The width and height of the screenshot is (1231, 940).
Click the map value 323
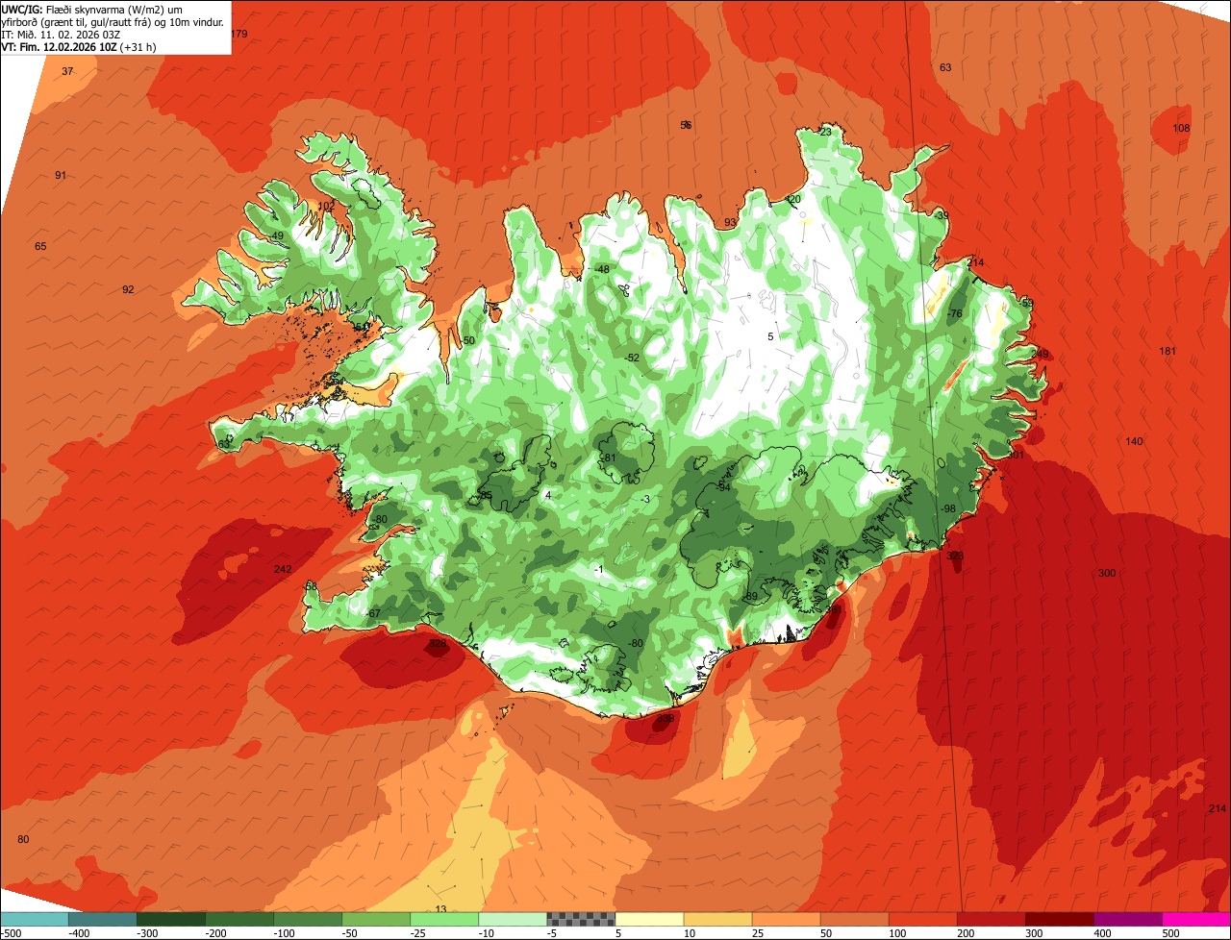coord(955,556)
